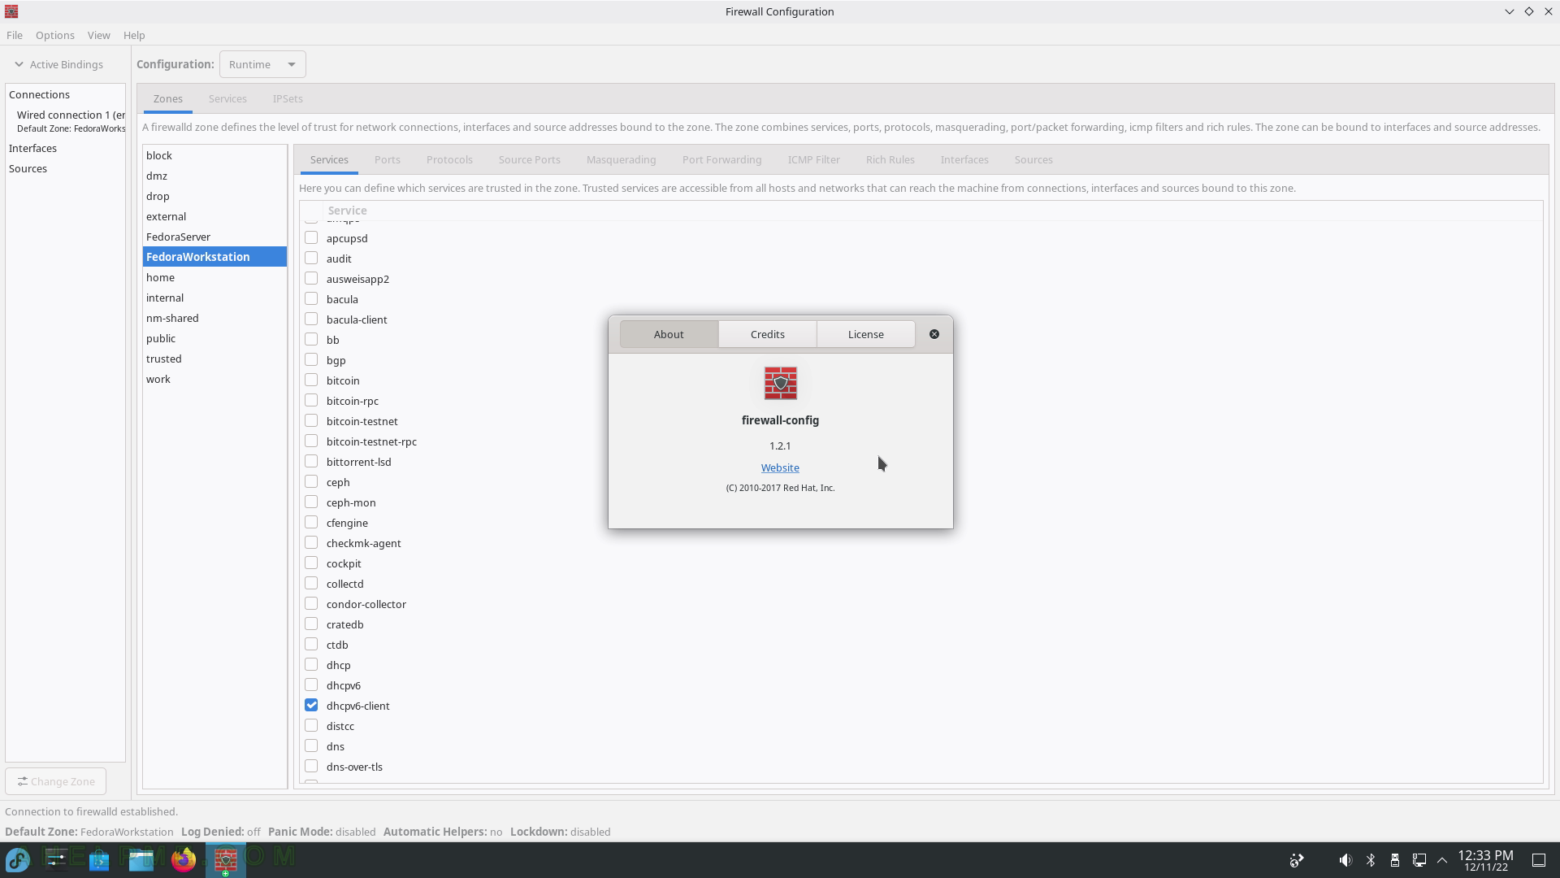This screenshot has height=878, width=1560.
Task: Open the Website link in About dialog
Action: [780, 467]
